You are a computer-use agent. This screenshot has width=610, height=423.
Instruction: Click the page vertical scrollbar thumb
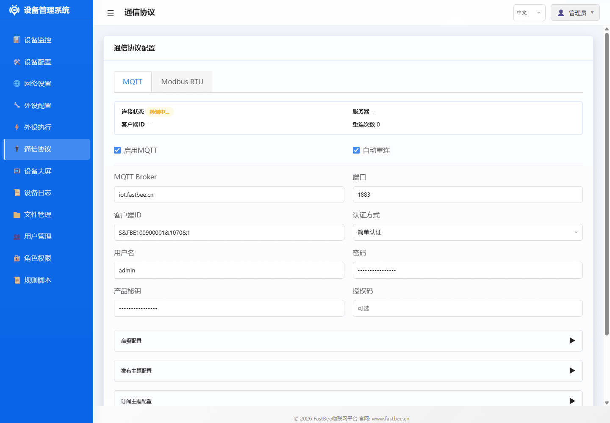pos(607,184)
